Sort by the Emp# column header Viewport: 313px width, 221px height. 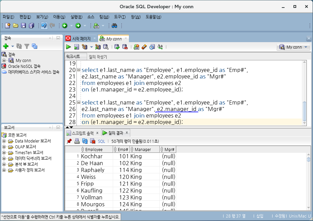coord(121,149)
